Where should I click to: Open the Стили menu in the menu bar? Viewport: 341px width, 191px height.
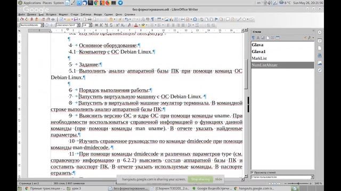coord(75,14)
